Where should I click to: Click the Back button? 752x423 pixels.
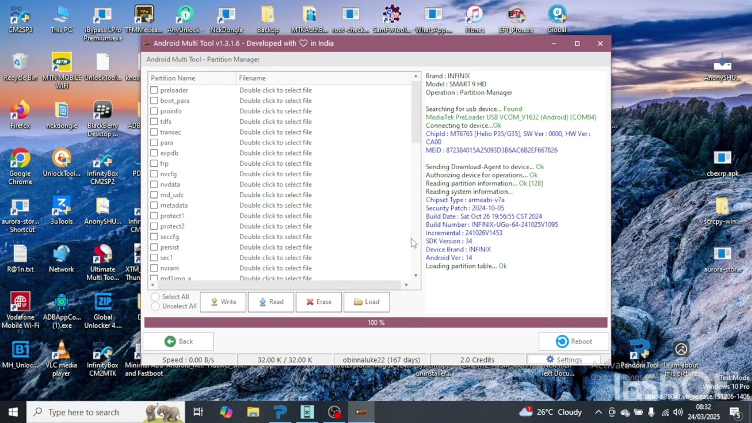(179, 341)
